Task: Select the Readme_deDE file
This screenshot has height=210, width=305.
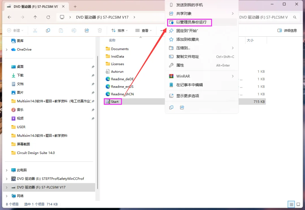Action: 120,79
